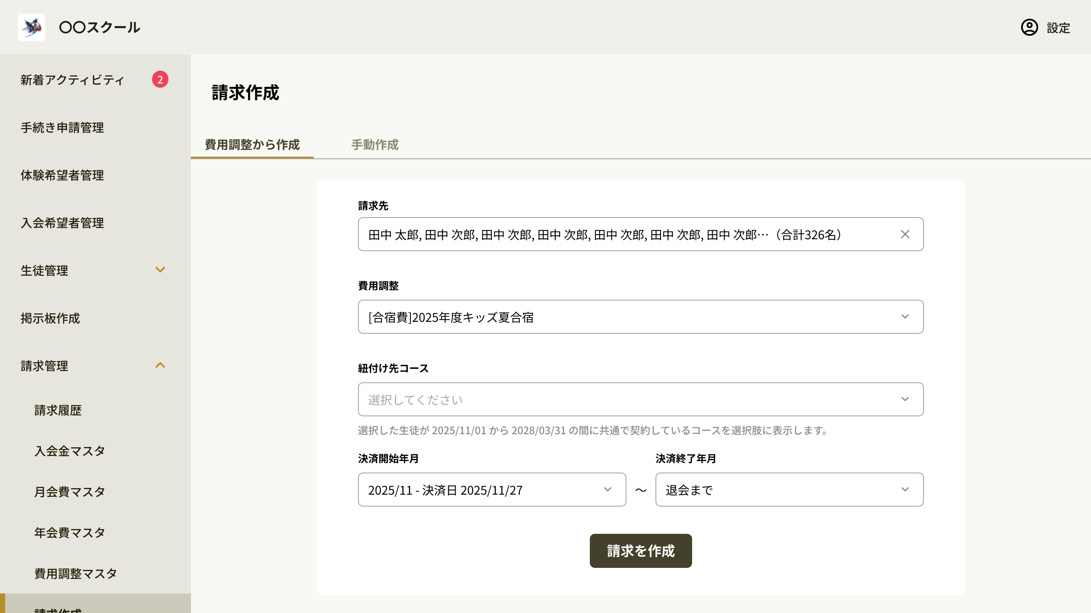Click the 設定 link in the header
This screenshot has height=613, width=1091.
pos(1059,28)
